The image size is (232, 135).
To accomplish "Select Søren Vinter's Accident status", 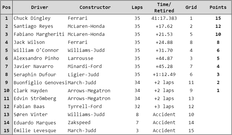I will (164, 115).
